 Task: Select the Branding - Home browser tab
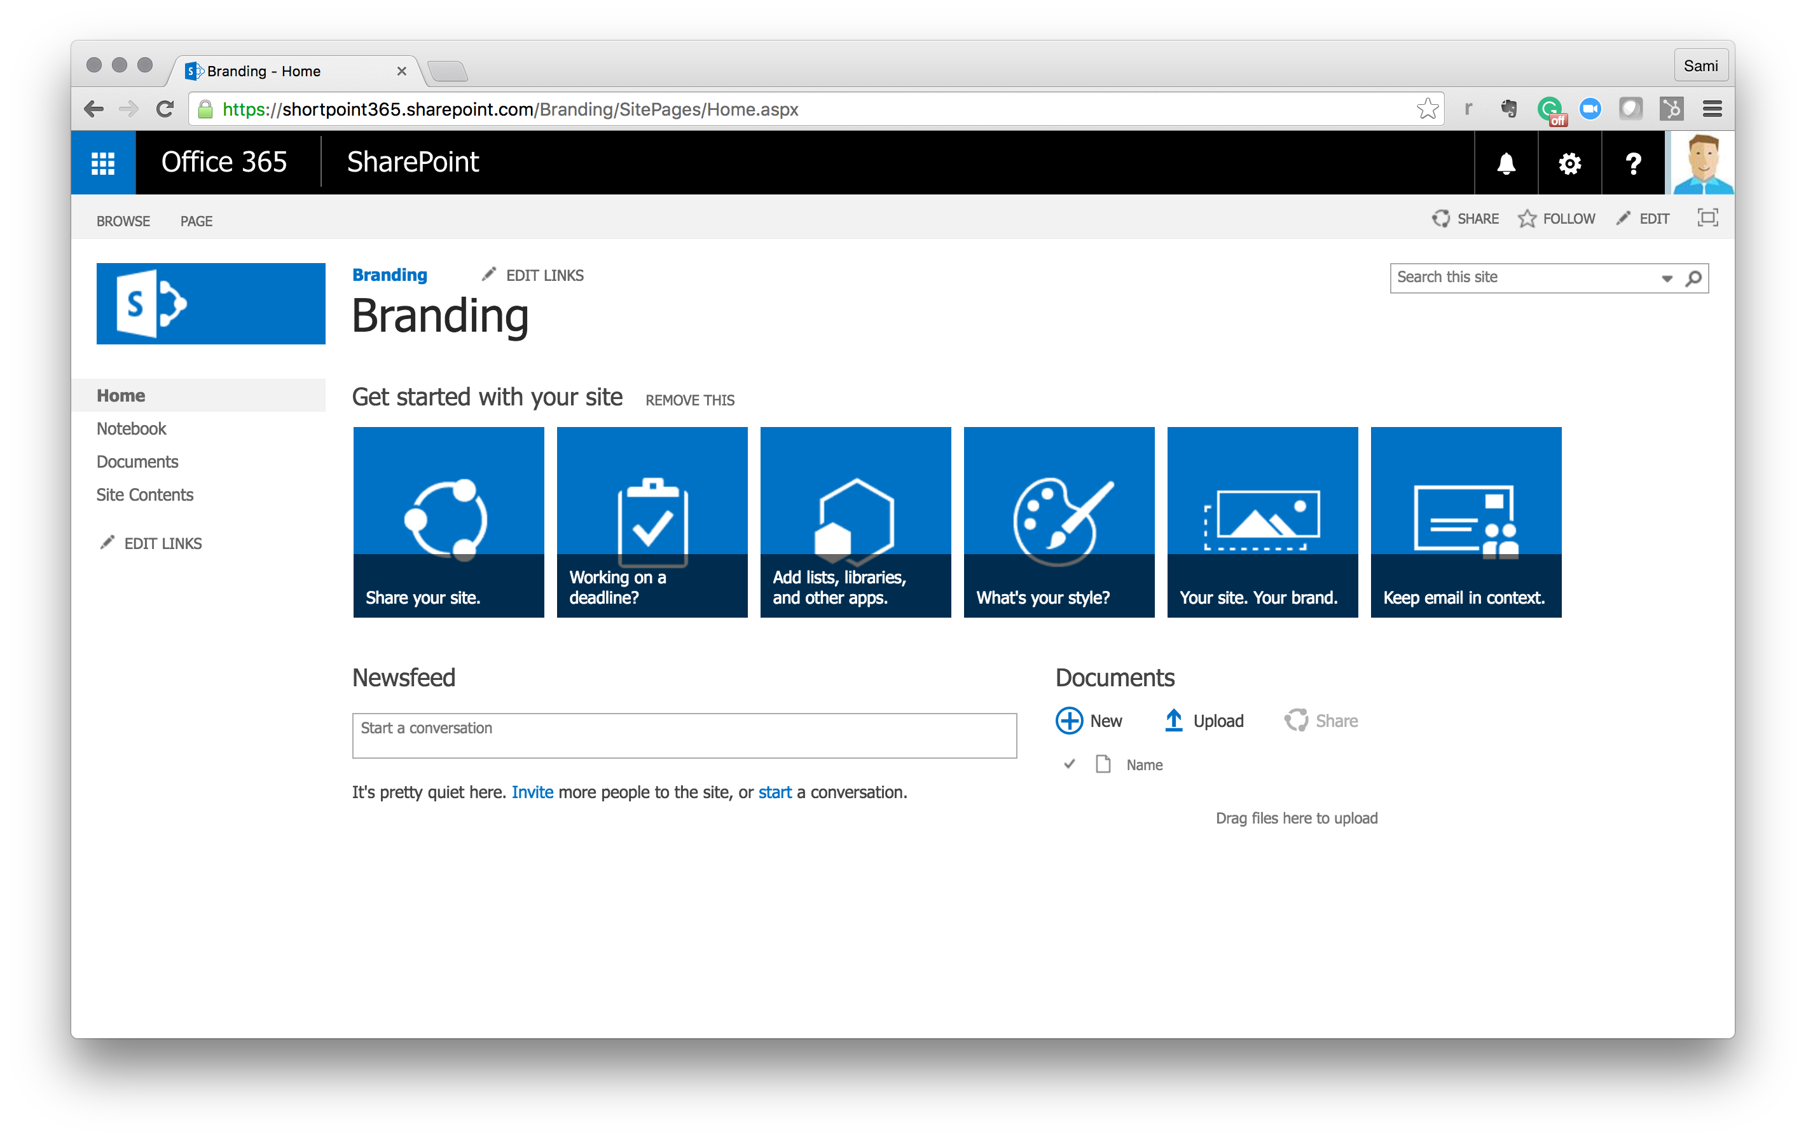tap(296, 71)
